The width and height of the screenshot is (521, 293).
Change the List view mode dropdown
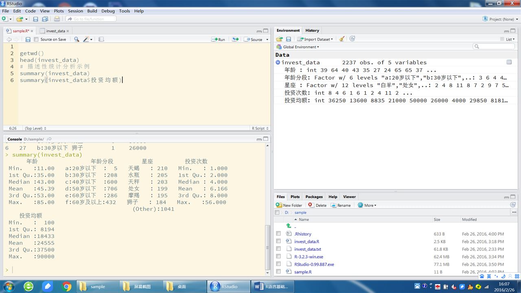pyautogui.click(x=508, y=39)
